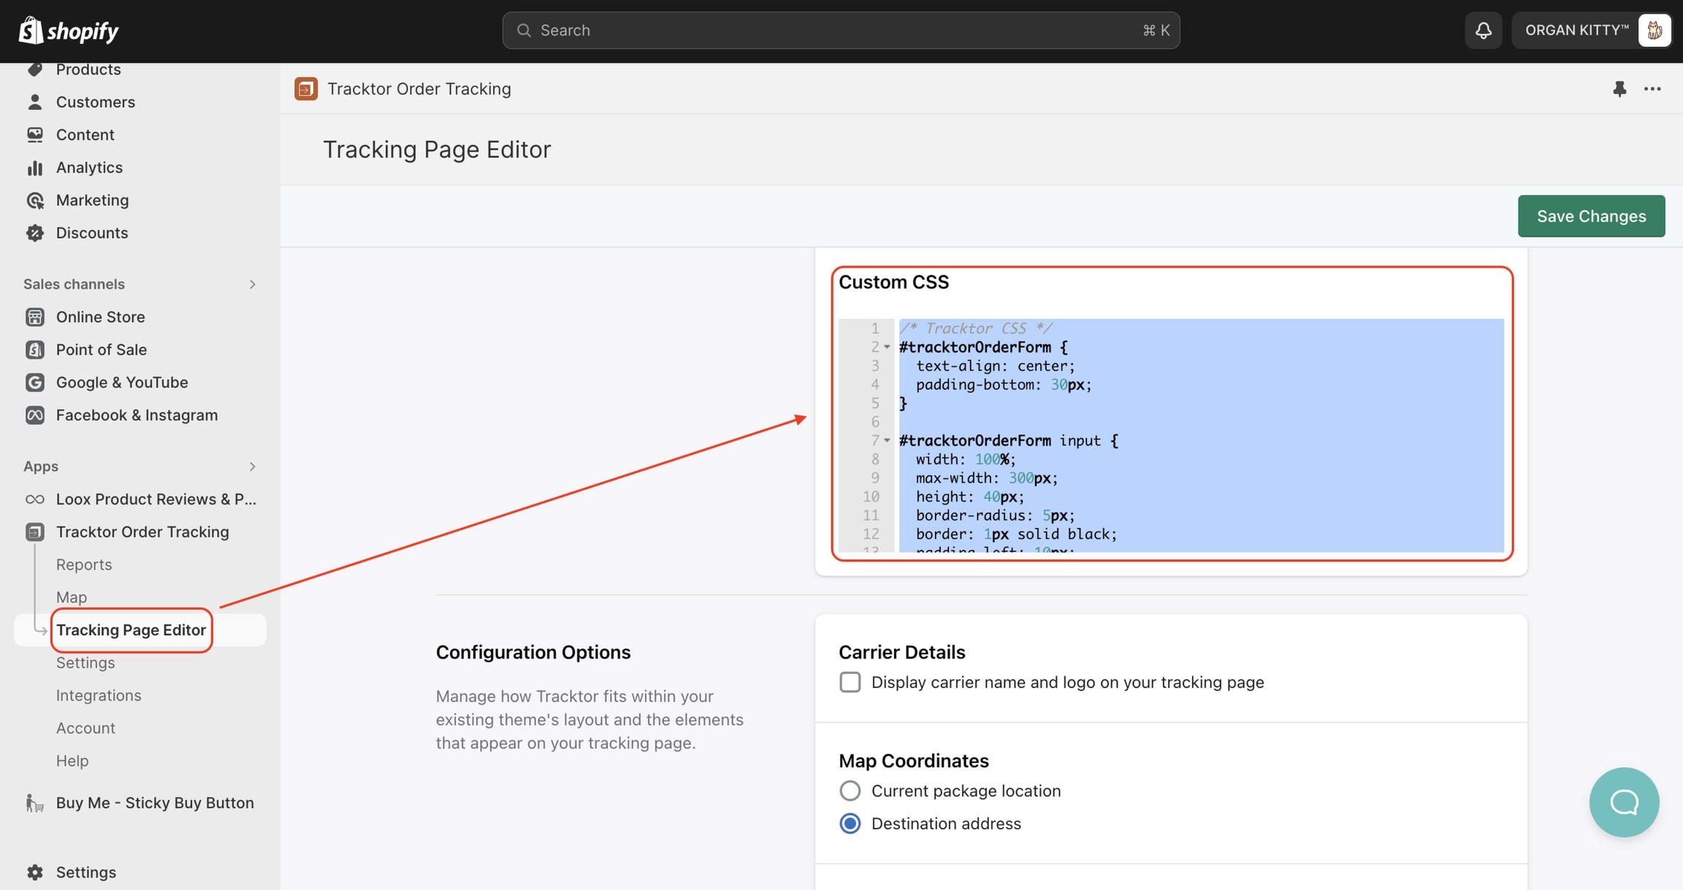Enable display carrier name and logo checkbox
The image size is (1683, 890).
[x=850, y=682]
